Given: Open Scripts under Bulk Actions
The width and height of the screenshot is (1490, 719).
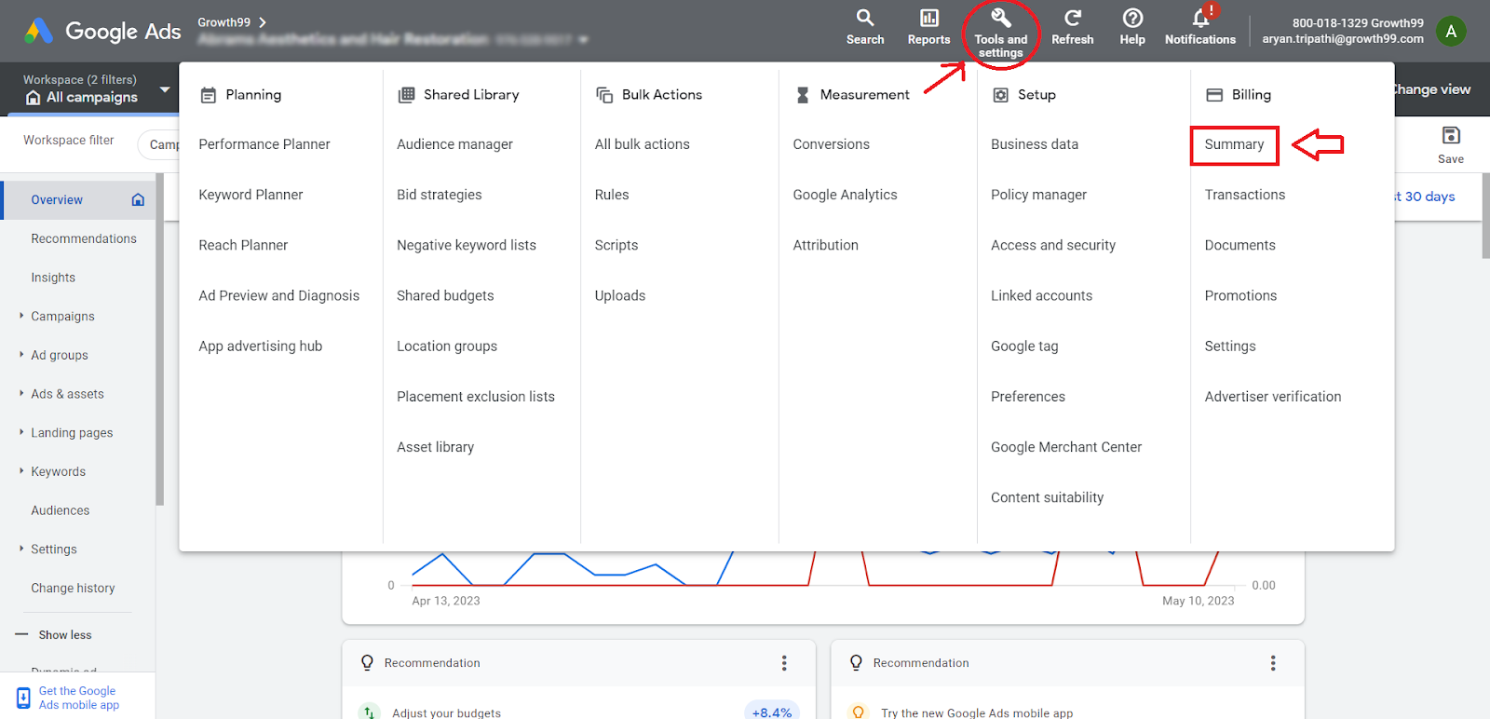Looking at the screenshot, I should 616,245.
